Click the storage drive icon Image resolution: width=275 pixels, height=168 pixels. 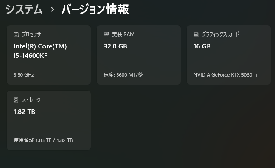click(x=16, y=100)
